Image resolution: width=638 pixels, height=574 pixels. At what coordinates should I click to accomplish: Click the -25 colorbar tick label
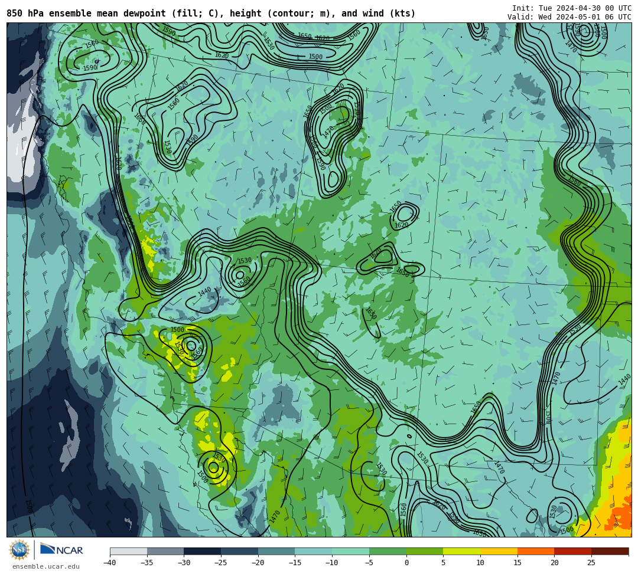click(221, 563)
